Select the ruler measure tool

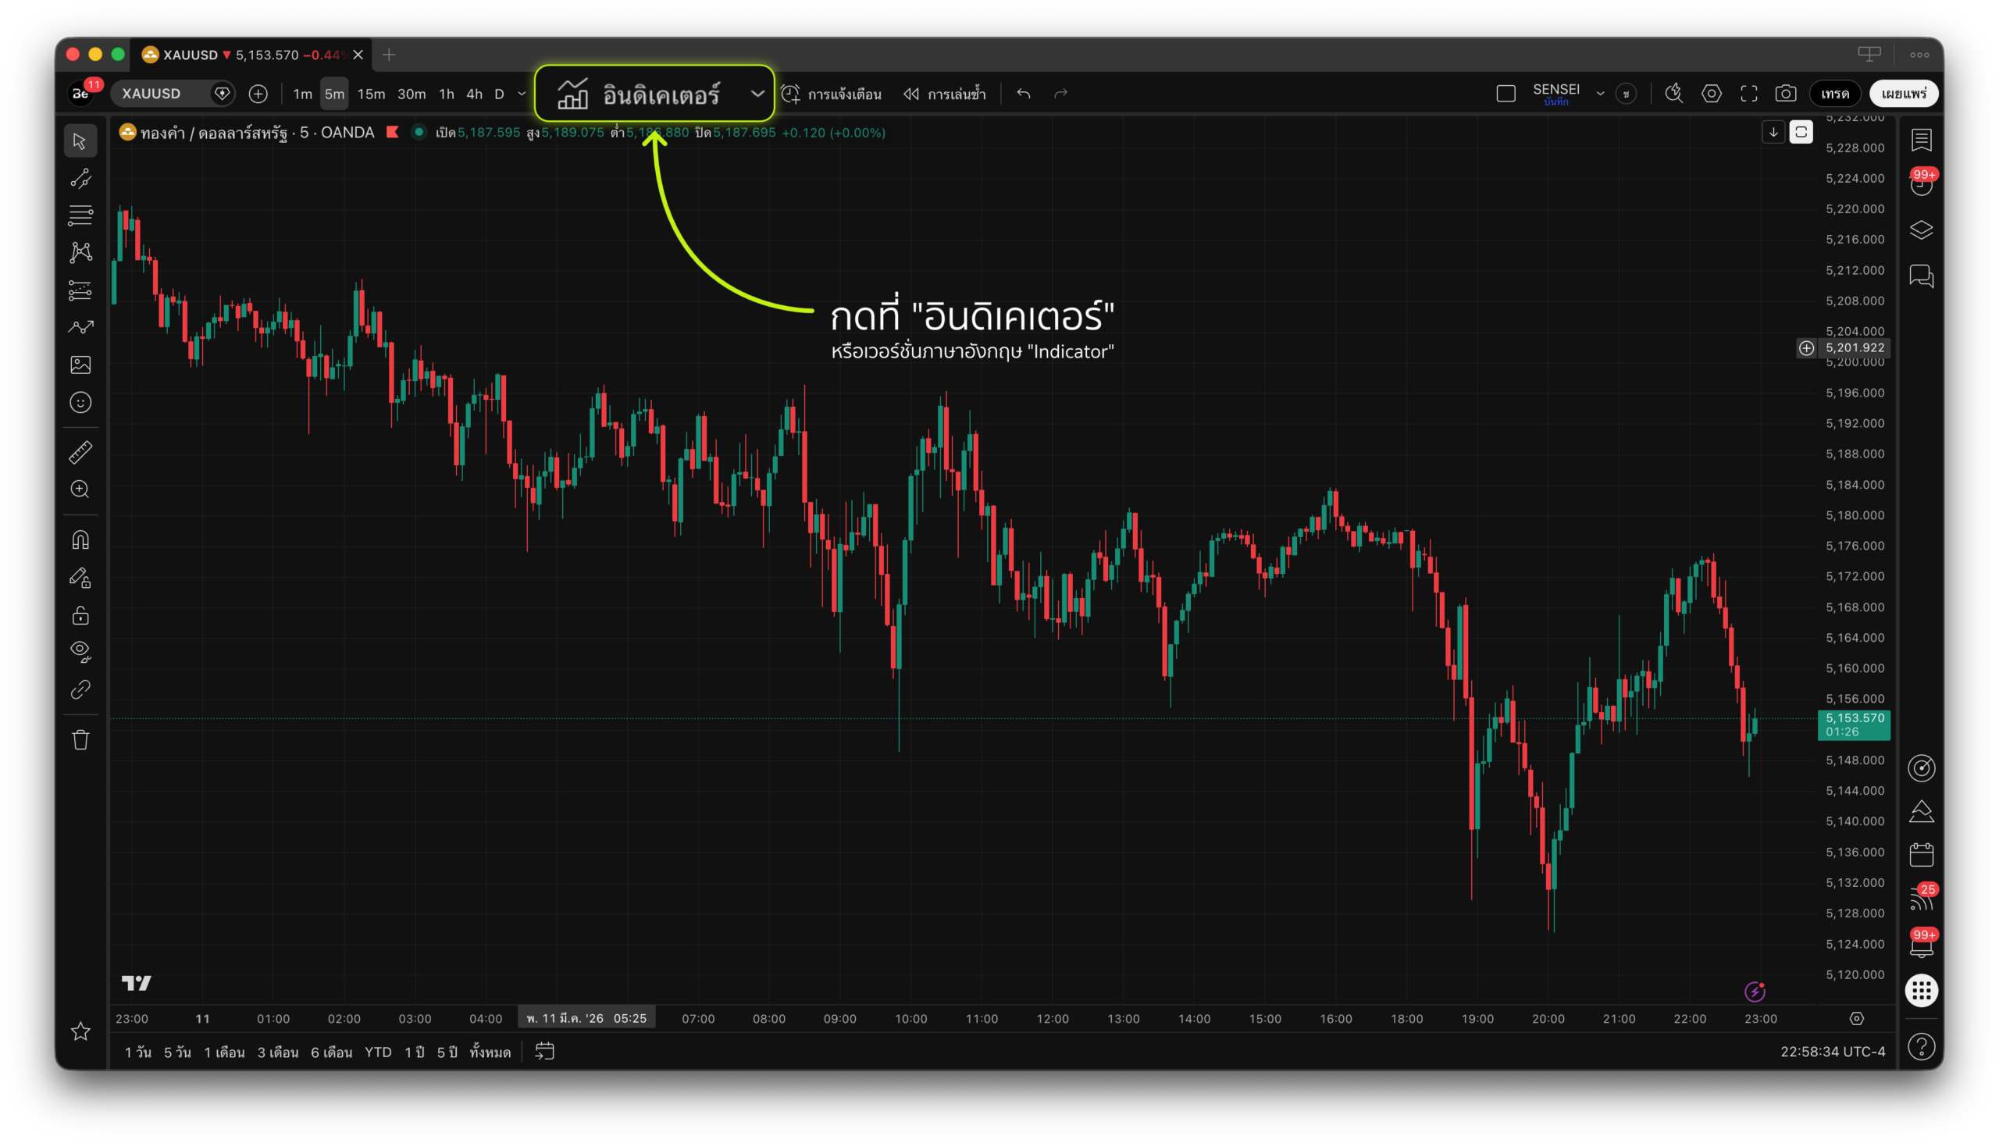click(80, 452)
